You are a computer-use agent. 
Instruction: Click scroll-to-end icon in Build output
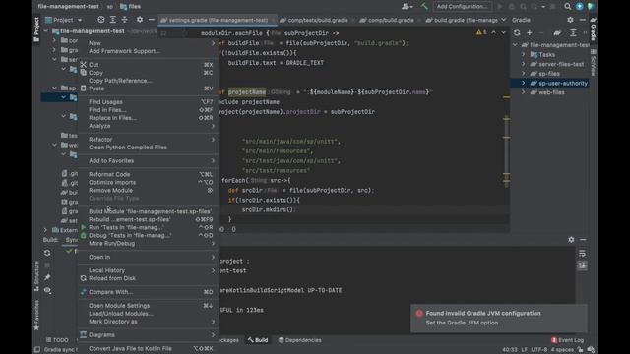582,265
